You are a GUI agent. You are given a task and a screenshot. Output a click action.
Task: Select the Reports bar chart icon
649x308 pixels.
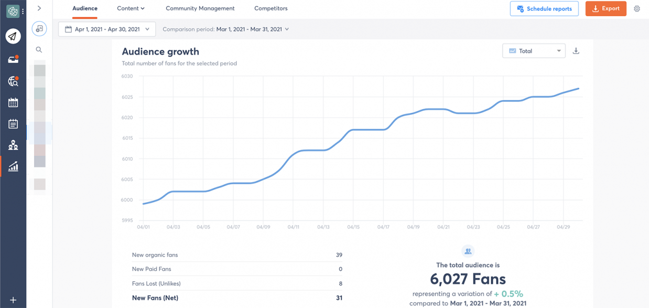(13, 166)
